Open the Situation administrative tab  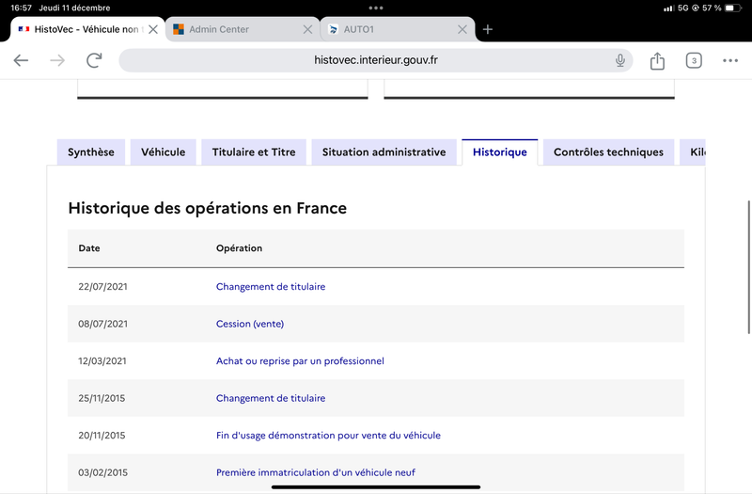(384, 152)
